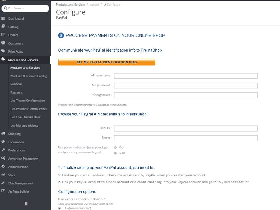Screen dimensions: 280x210
Task: Click the Price Rules tag icon
Action: click(3, 51)
